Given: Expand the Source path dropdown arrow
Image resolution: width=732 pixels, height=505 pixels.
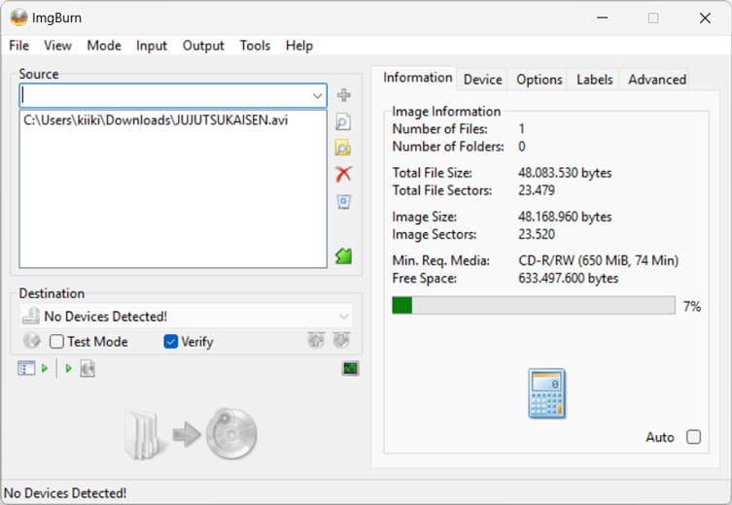Looking at the screenshot, I should [x=318, y=96].
